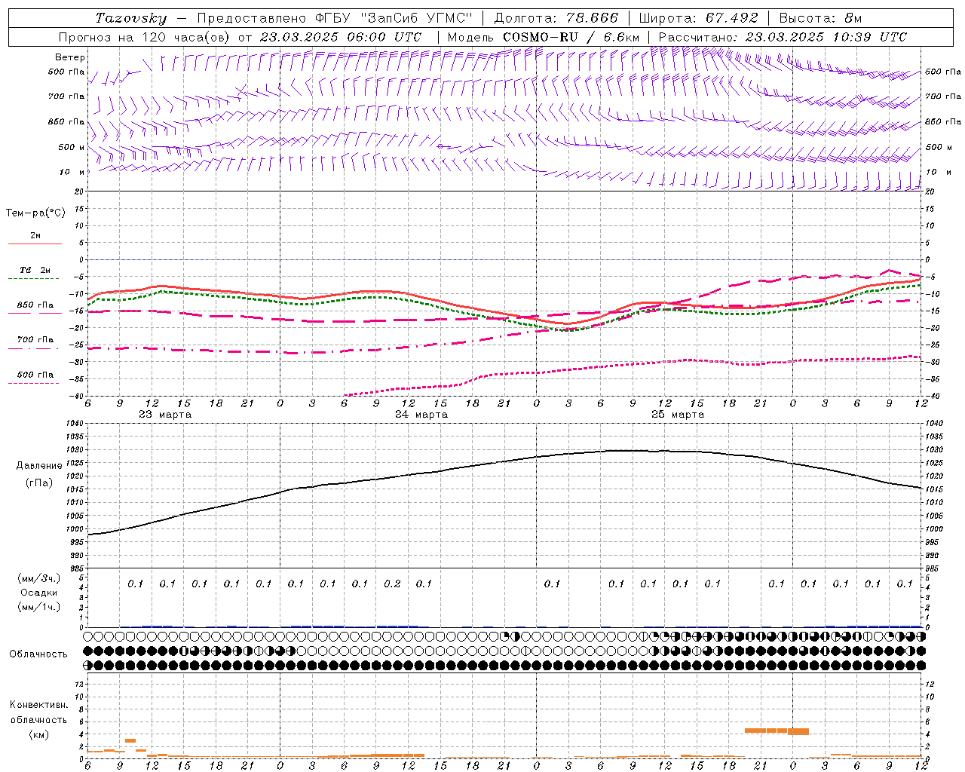This screenshot has width=965, height=772.
Task: Click the station name "Tazovsky" in header
Action: (x=131, y=18)
